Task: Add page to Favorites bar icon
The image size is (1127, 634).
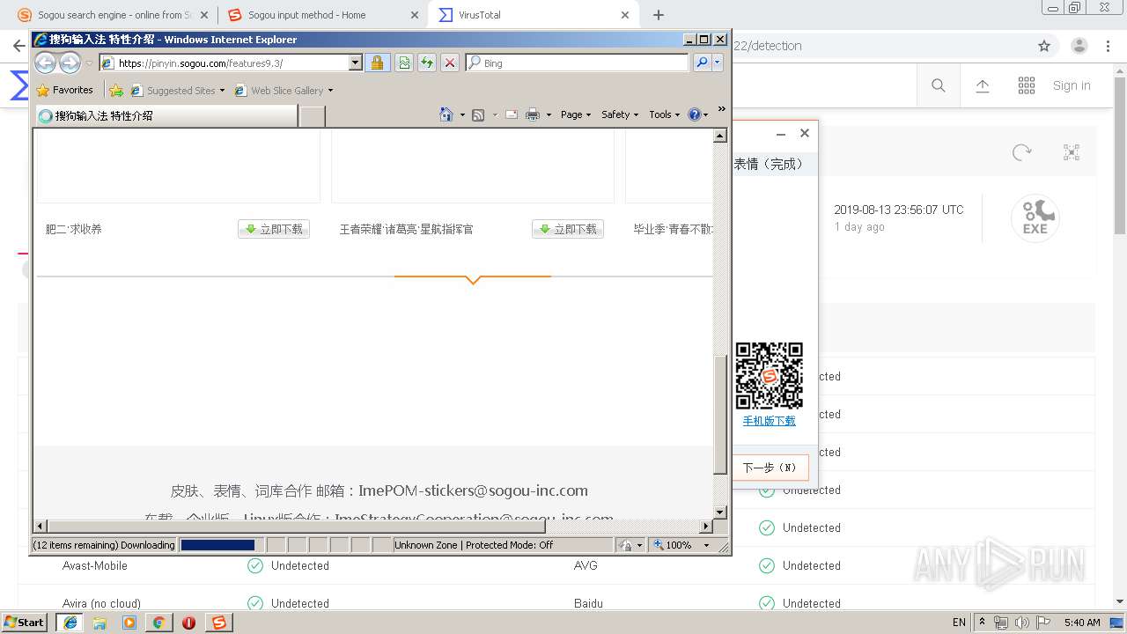Action: pyautogui.click(x=116, y=90)
